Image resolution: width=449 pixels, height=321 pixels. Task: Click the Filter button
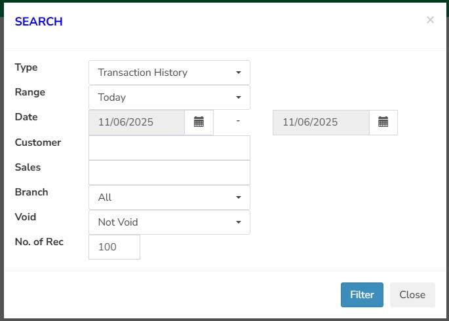[x=362, y=295]
